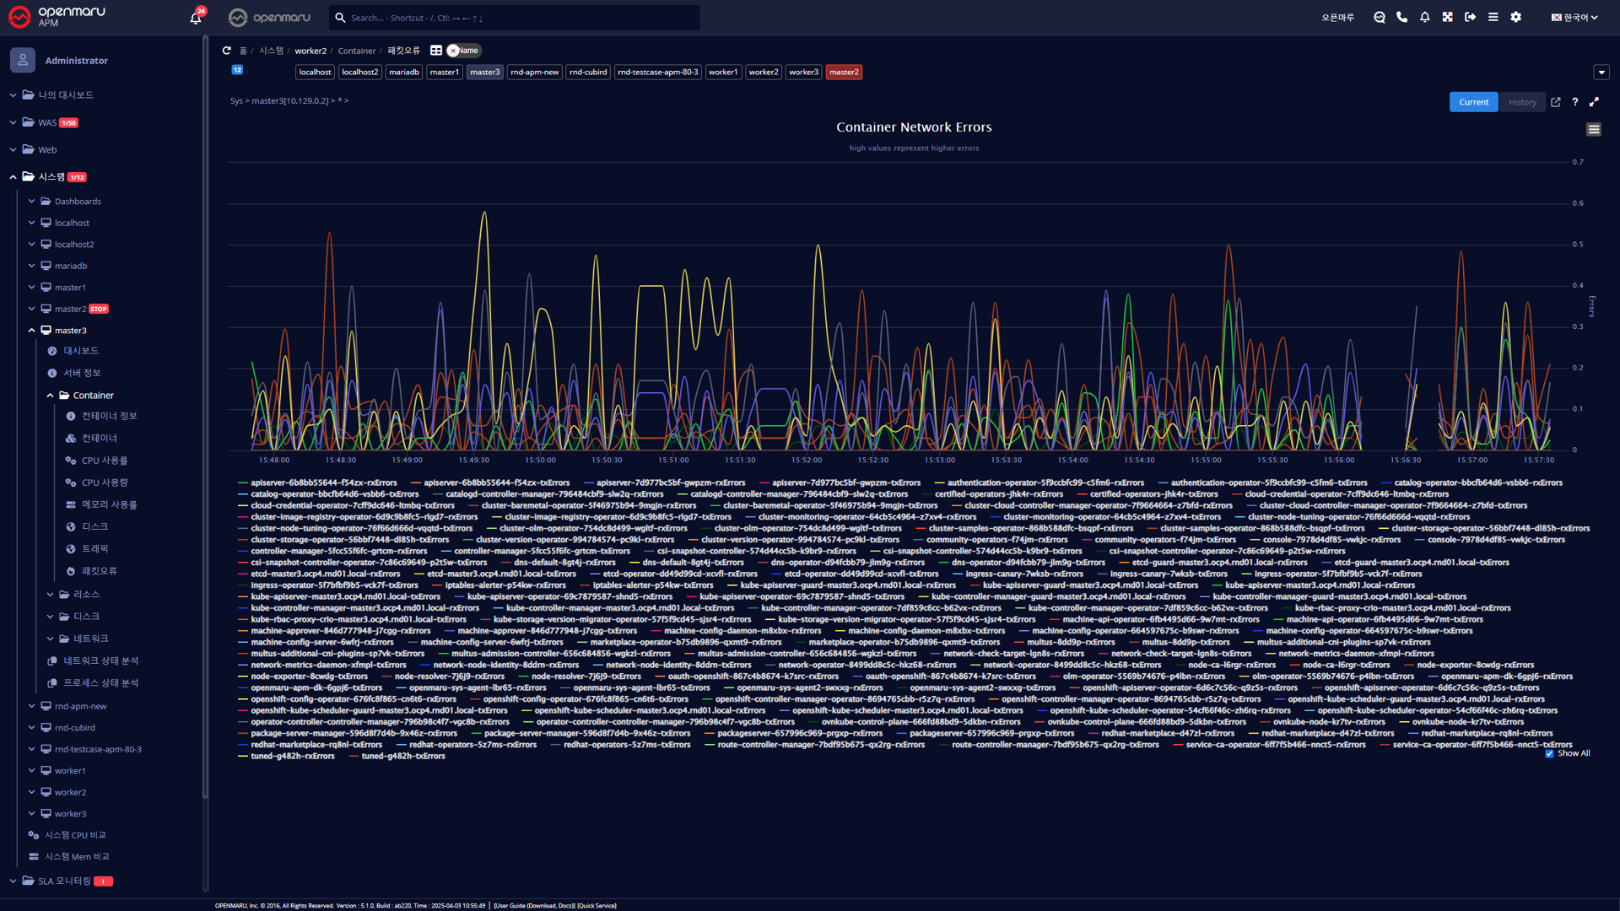The height and width of the screenshot is (911, 1620).
Task: Open chart in new window icon
Action: click(x=1556, y=102)
